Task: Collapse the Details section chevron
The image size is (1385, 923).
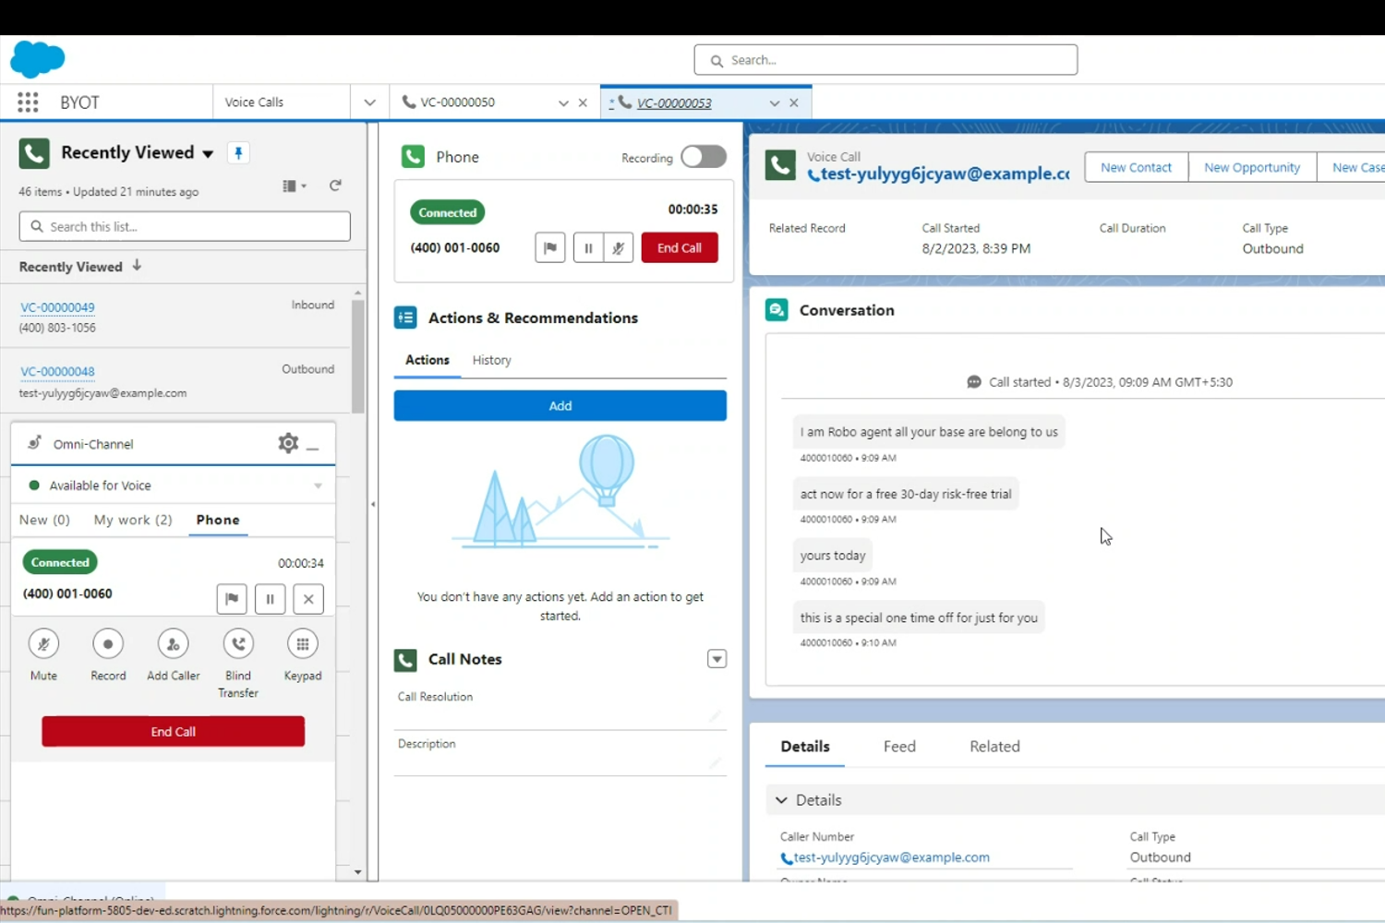Action: (x=782, y=800)
